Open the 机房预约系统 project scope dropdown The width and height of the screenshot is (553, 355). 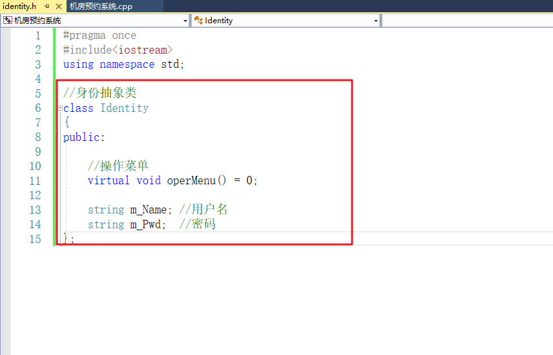185,21
